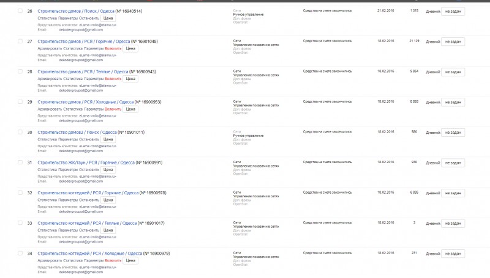Set daily budget 'не задан' for campaign 26
The image size is (490, 278).
click(x=453, y=12)
